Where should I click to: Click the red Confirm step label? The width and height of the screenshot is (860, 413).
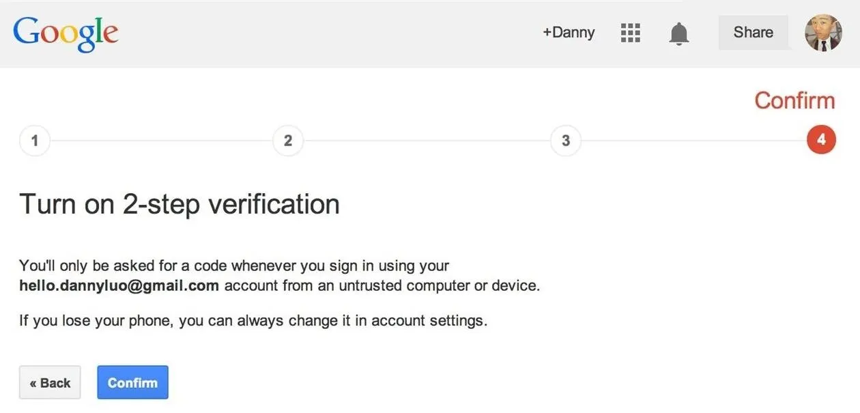coord(794,100)
